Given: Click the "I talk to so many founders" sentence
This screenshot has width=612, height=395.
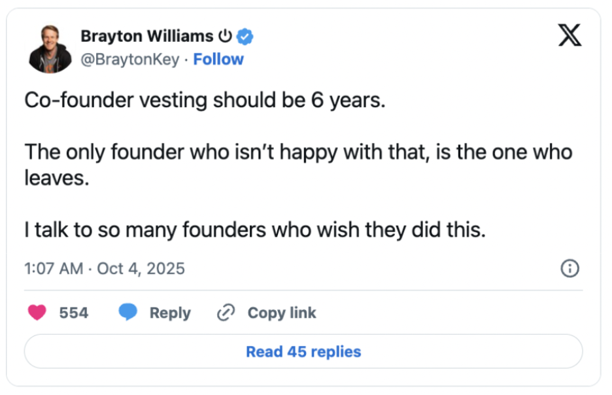Looking at the screenshot, I should pyautogui.click(x=255, y=231).
